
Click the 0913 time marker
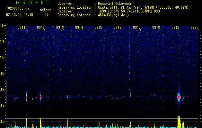pos(60,27)
